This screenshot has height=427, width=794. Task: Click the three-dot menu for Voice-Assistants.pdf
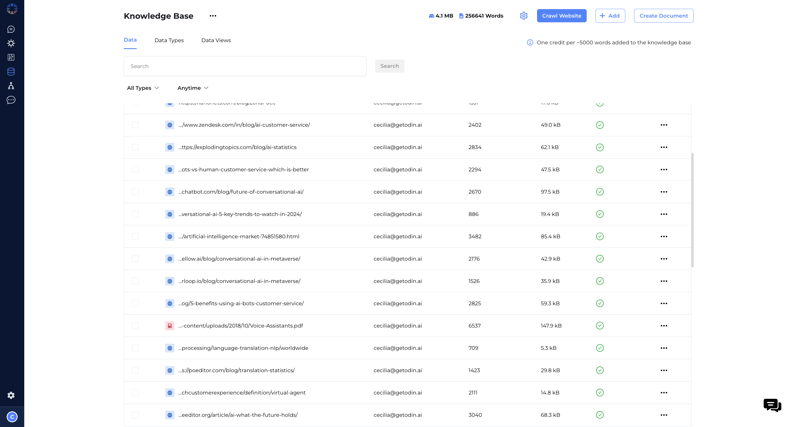click(664, 326)
